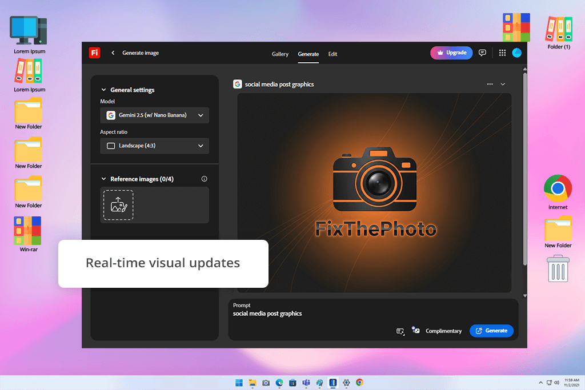
Task: Switch to the Edit tab
Action: (332, 54)
